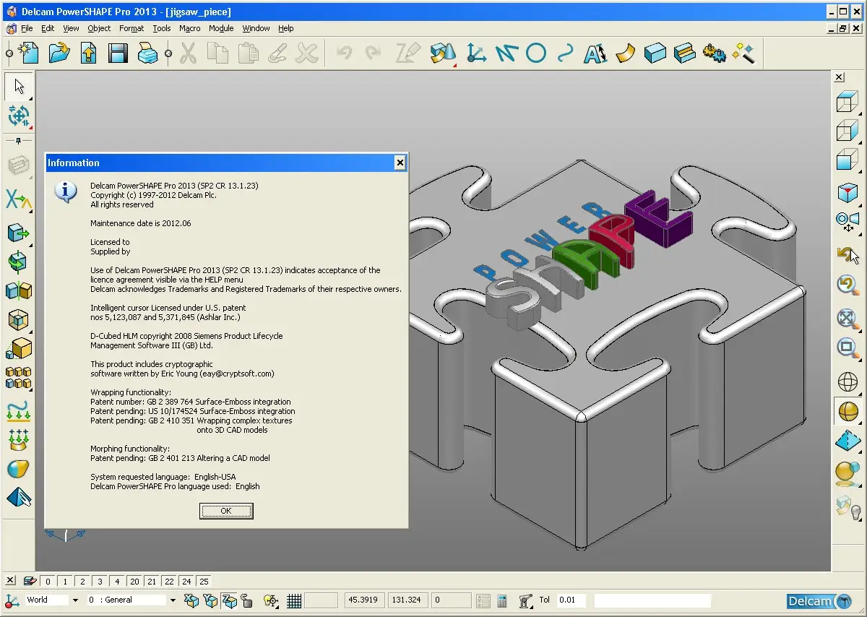Click the Print icon

click(x=147, y=53)
